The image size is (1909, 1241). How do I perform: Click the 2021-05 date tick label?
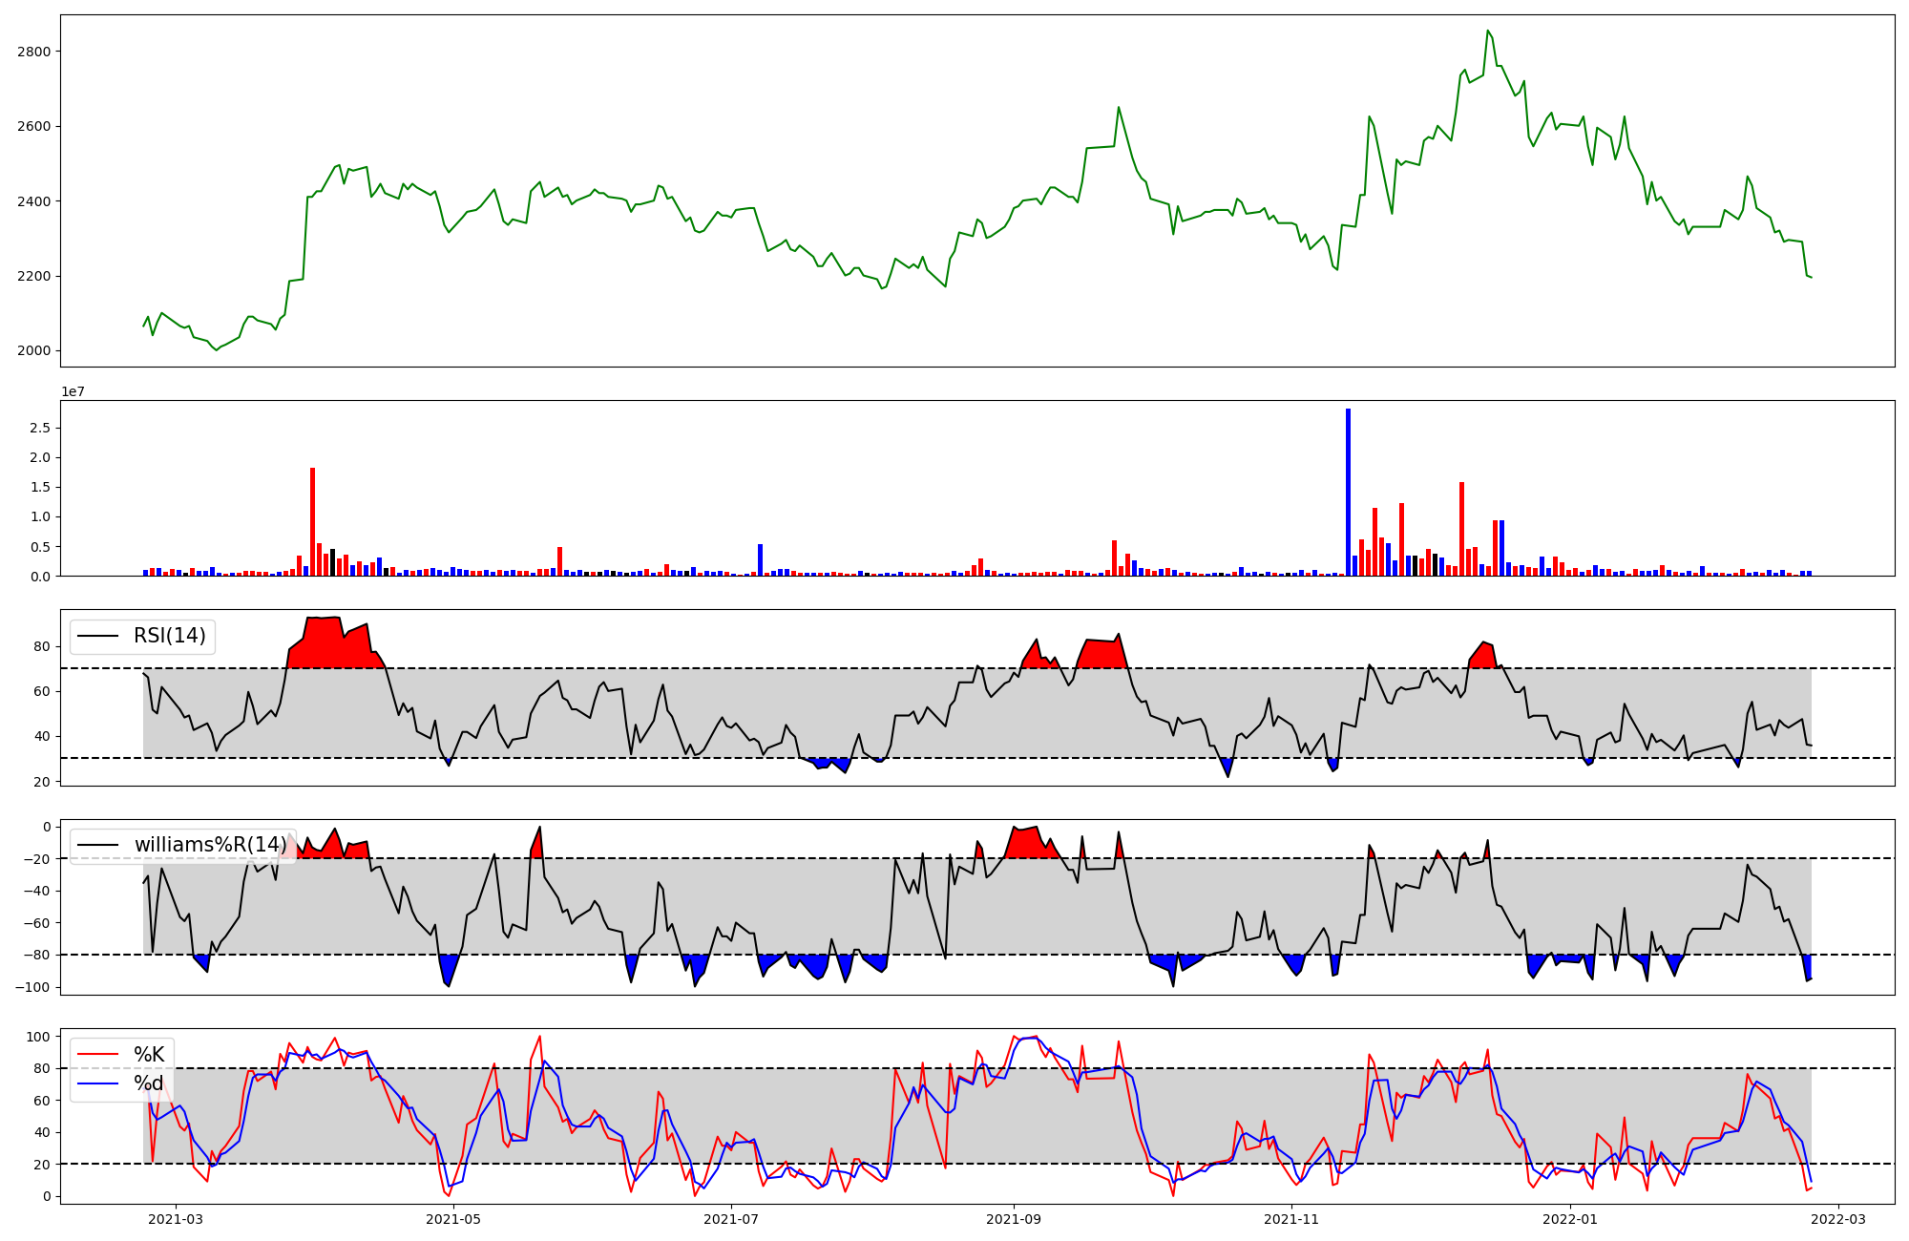(x=453, y=1219)
